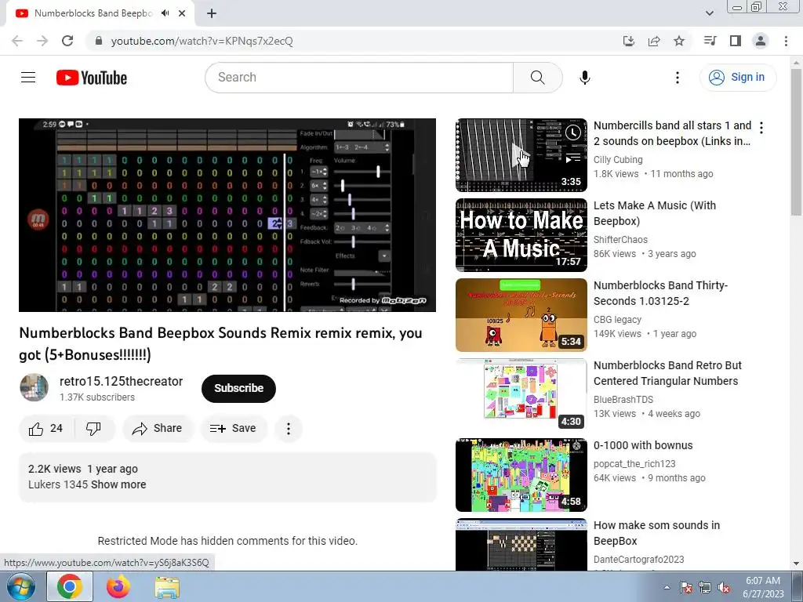Viewport: 803px width, 602px height.
Task: Open Chrome's three-dot menu
Action: pyautogui.click(x=786, y=41)
